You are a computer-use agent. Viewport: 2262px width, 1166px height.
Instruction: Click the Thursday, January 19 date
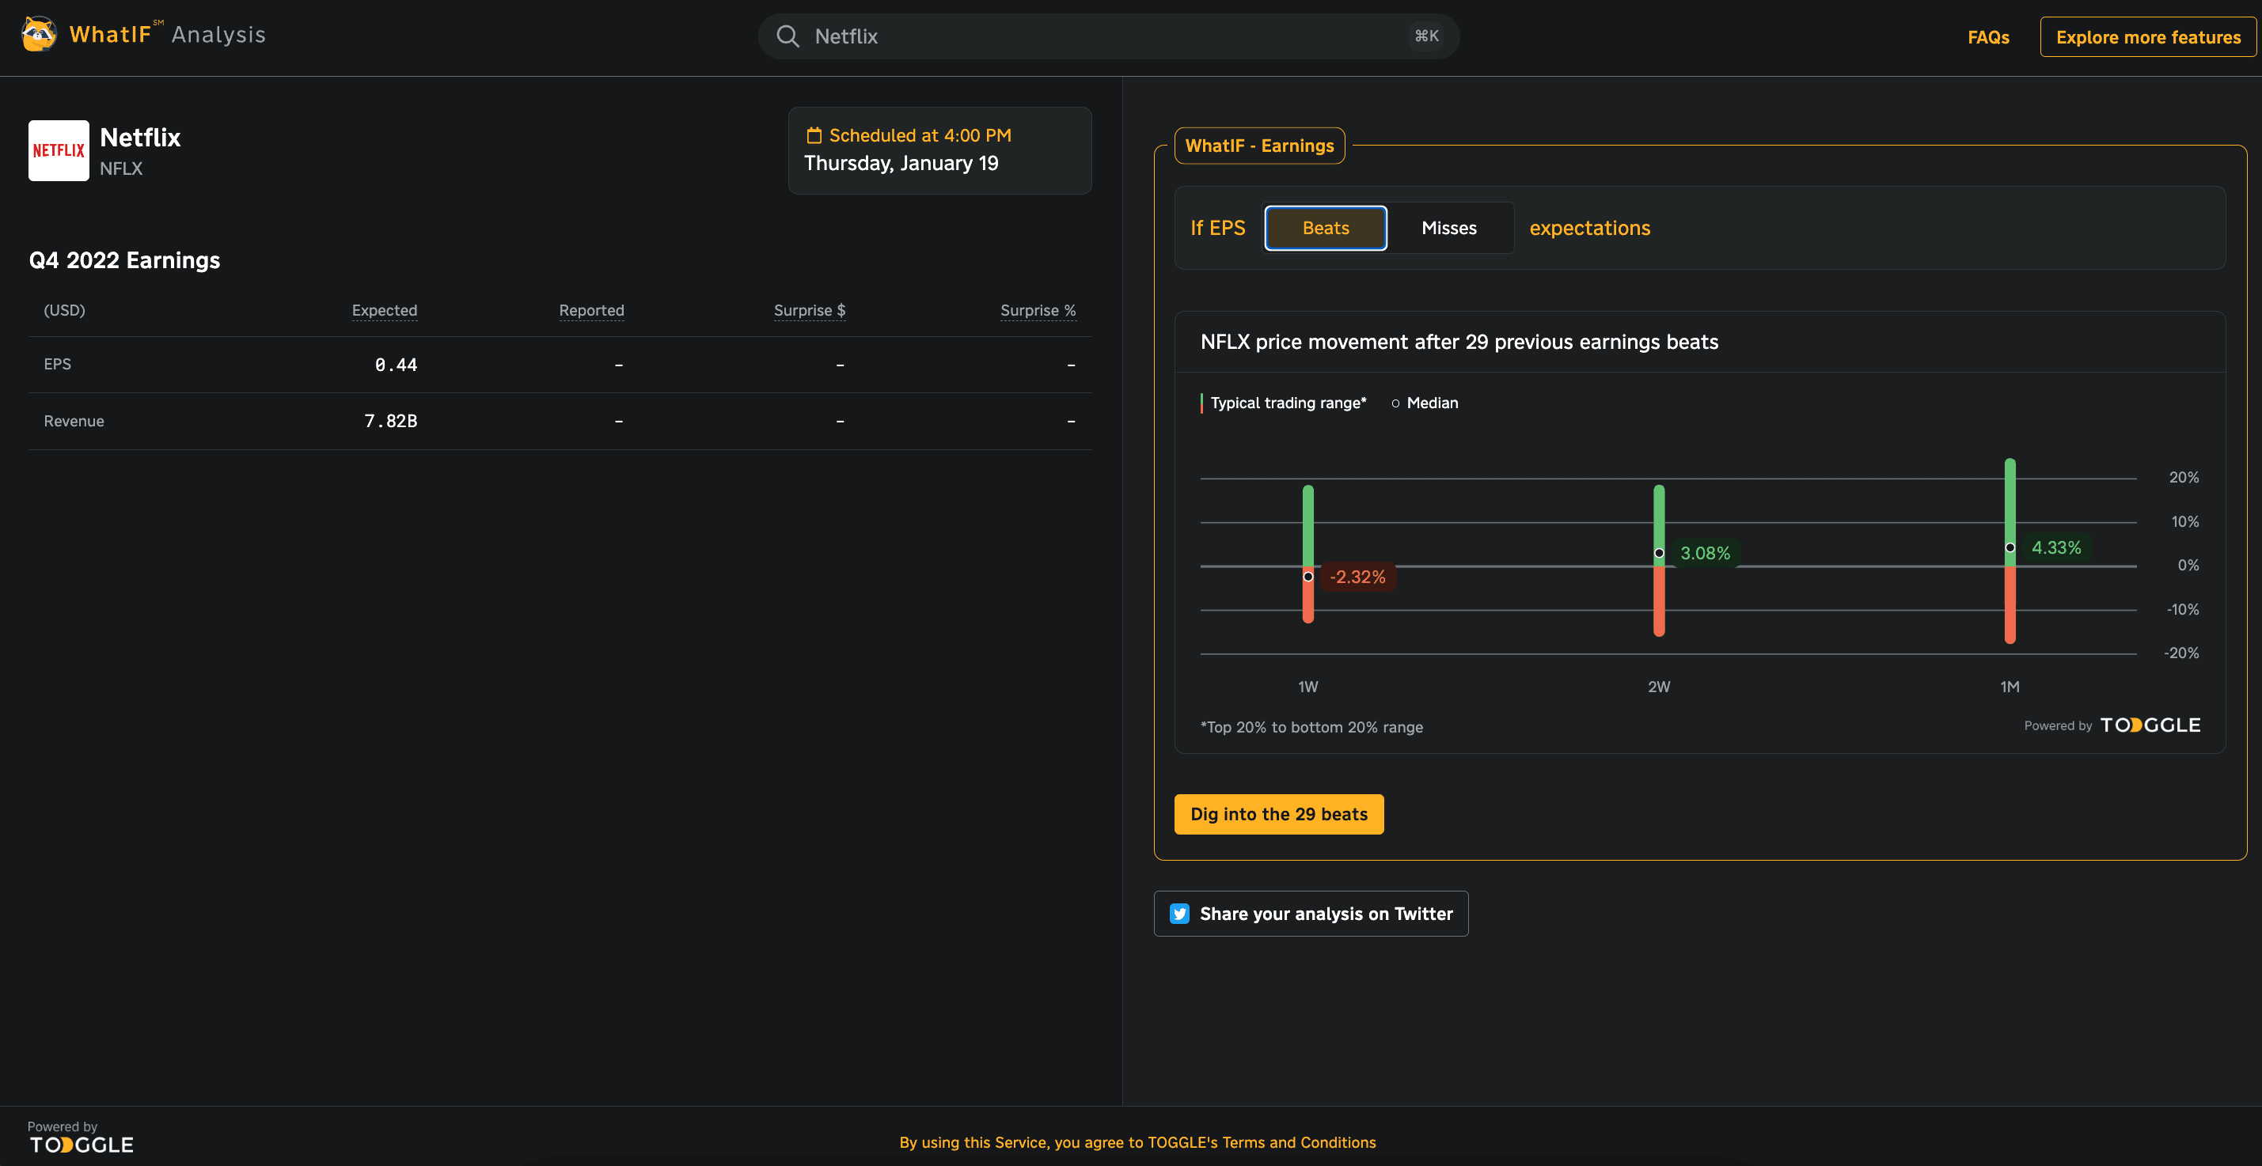click(901, 163)
